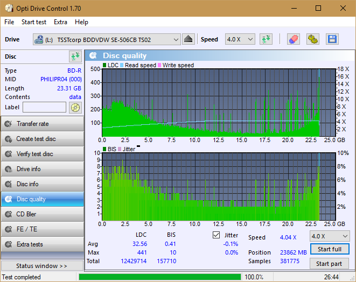Save results with the floppy disk icon
Image resolution: width=356 pixels, height=282 pixels.
332,39
